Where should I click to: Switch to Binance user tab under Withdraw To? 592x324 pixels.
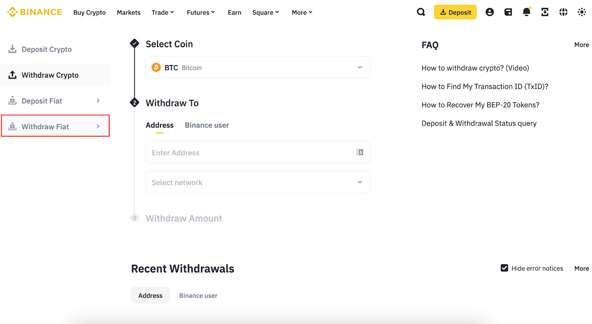tap(207, 125)
